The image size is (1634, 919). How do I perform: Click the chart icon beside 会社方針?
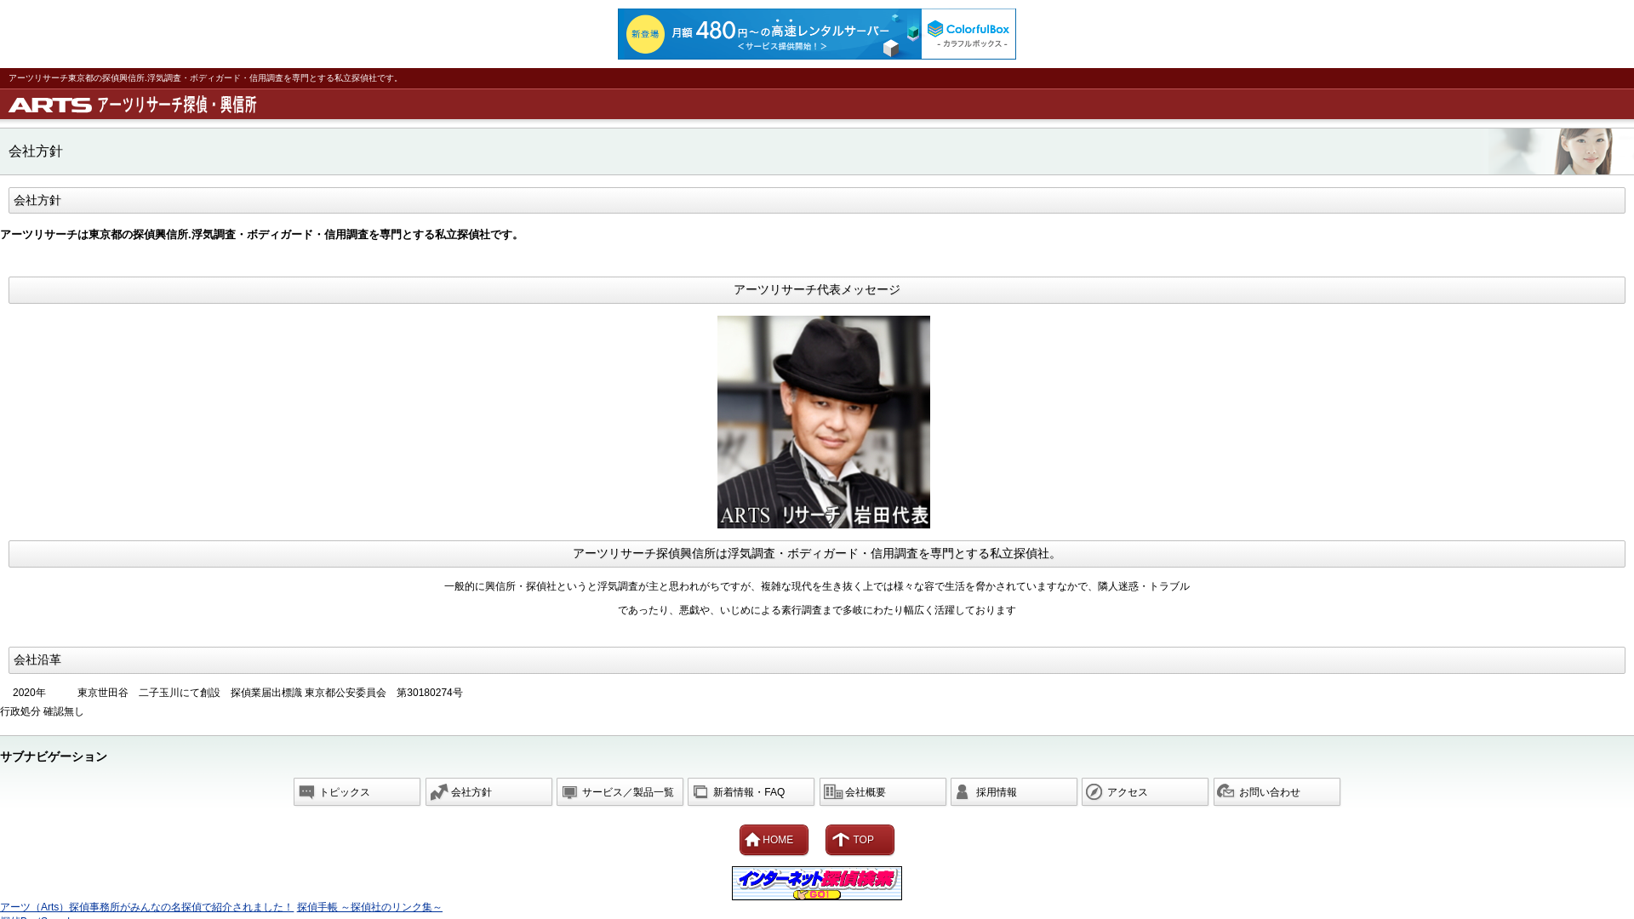(439, 792)
